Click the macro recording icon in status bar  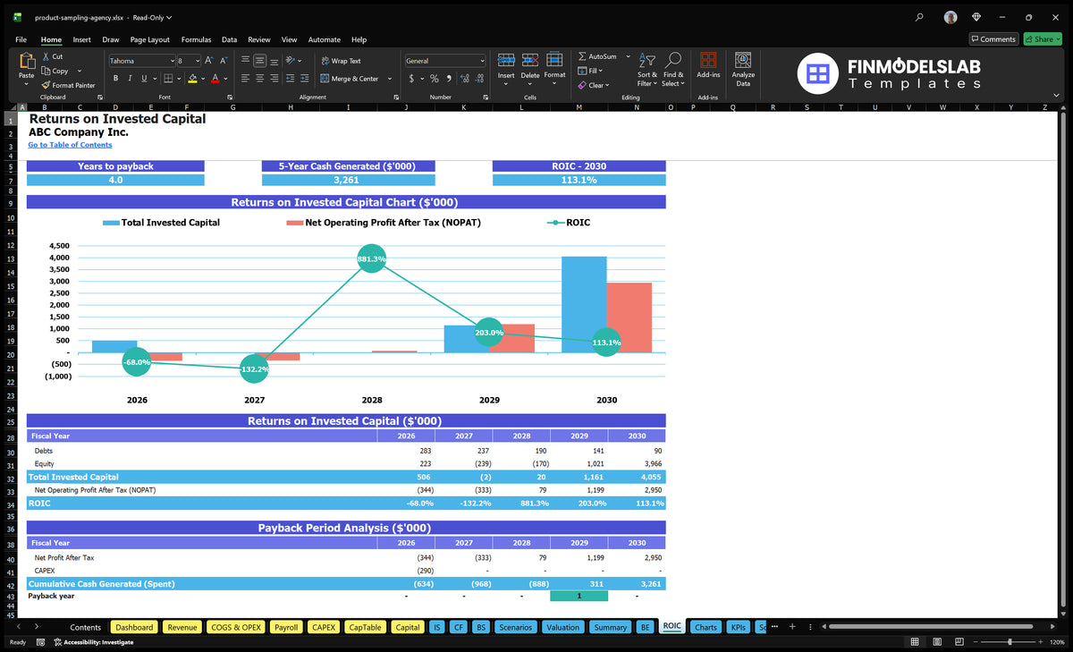[x=41, y=642]
